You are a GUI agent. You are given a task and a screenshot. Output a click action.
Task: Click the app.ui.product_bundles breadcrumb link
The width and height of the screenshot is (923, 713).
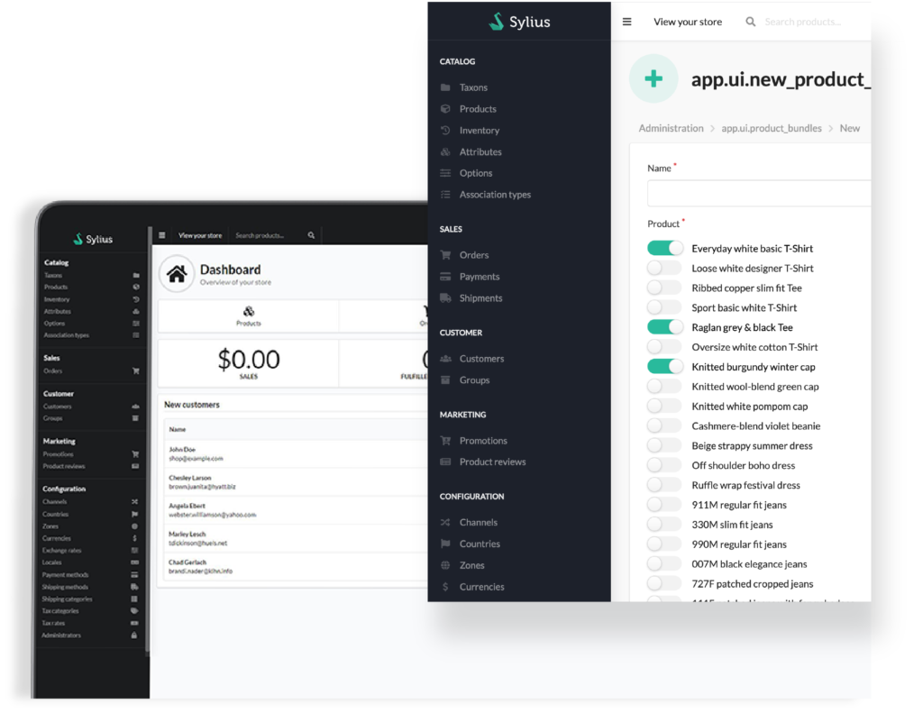pyautogui.click(x=772, y=129)
